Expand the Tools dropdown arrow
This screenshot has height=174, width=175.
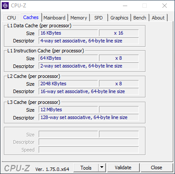click(x=102, y=168)
